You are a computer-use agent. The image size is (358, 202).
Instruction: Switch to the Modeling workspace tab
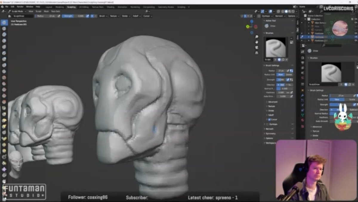tap(60, 7)
